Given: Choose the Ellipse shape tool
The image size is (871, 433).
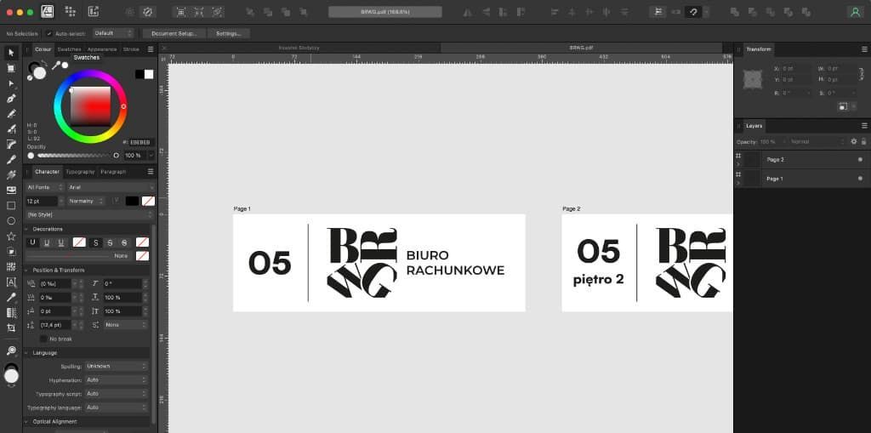Looking at the screenshot, I should point(11,220).
